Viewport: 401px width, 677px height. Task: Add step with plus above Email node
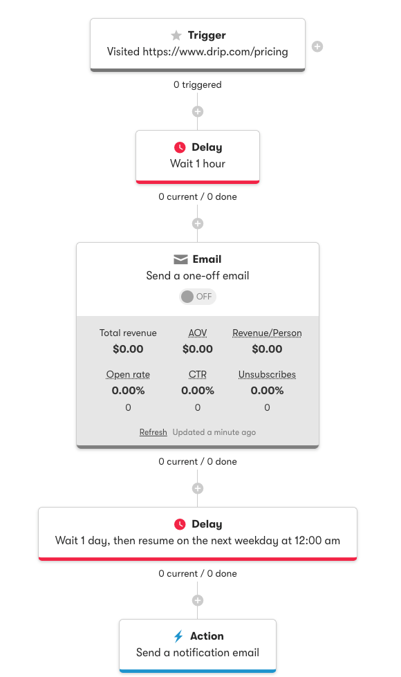[x=198, y=223]
